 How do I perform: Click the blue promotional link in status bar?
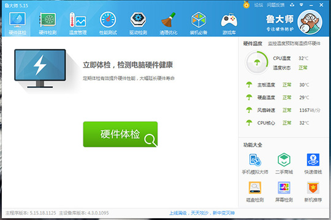pos(202,213)
